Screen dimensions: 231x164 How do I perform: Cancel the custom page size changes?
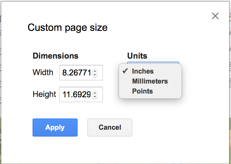pos(110,127)
